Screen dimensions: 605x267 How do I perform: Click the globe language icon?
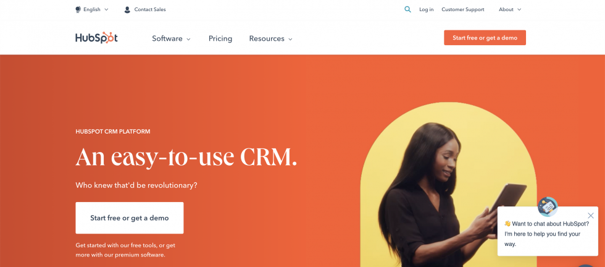tap(78, 10)
